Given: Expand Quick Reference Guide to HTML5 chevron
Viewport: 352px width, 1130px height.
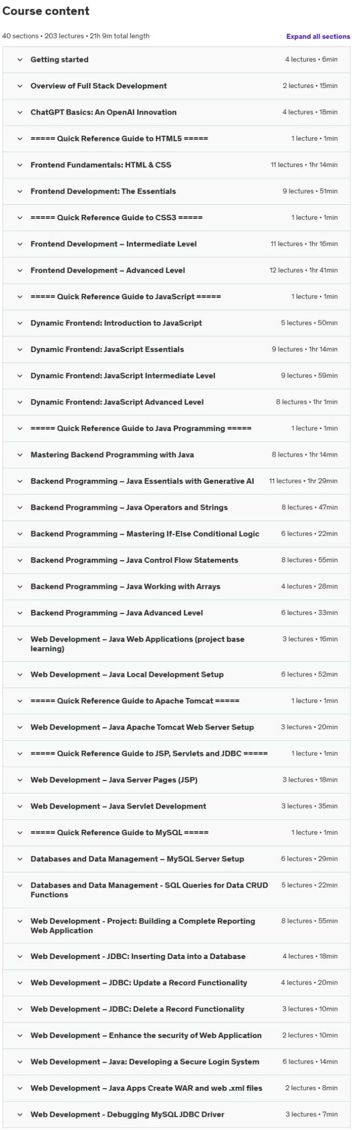Looking at the screenshot, I should (x=20, y=138).
